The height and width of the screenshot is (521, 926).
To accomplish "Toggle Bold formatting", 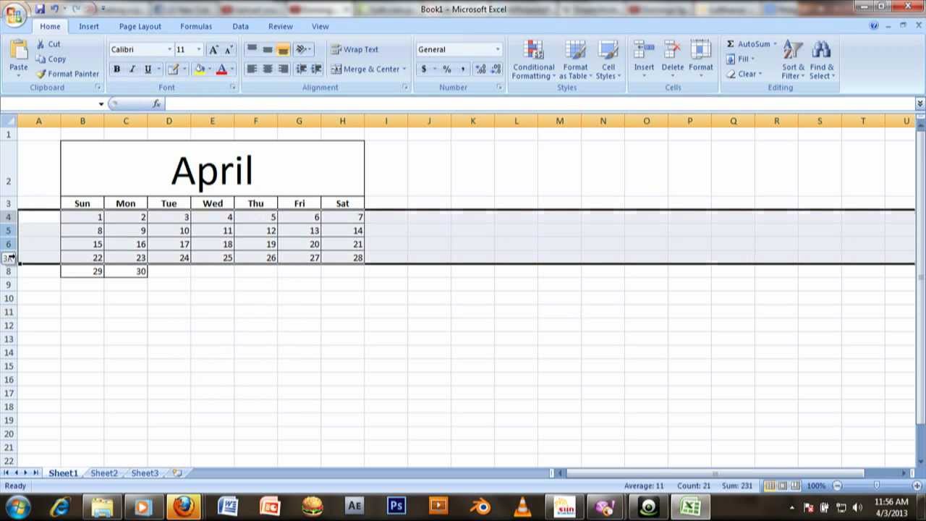I will click(116, 69).
